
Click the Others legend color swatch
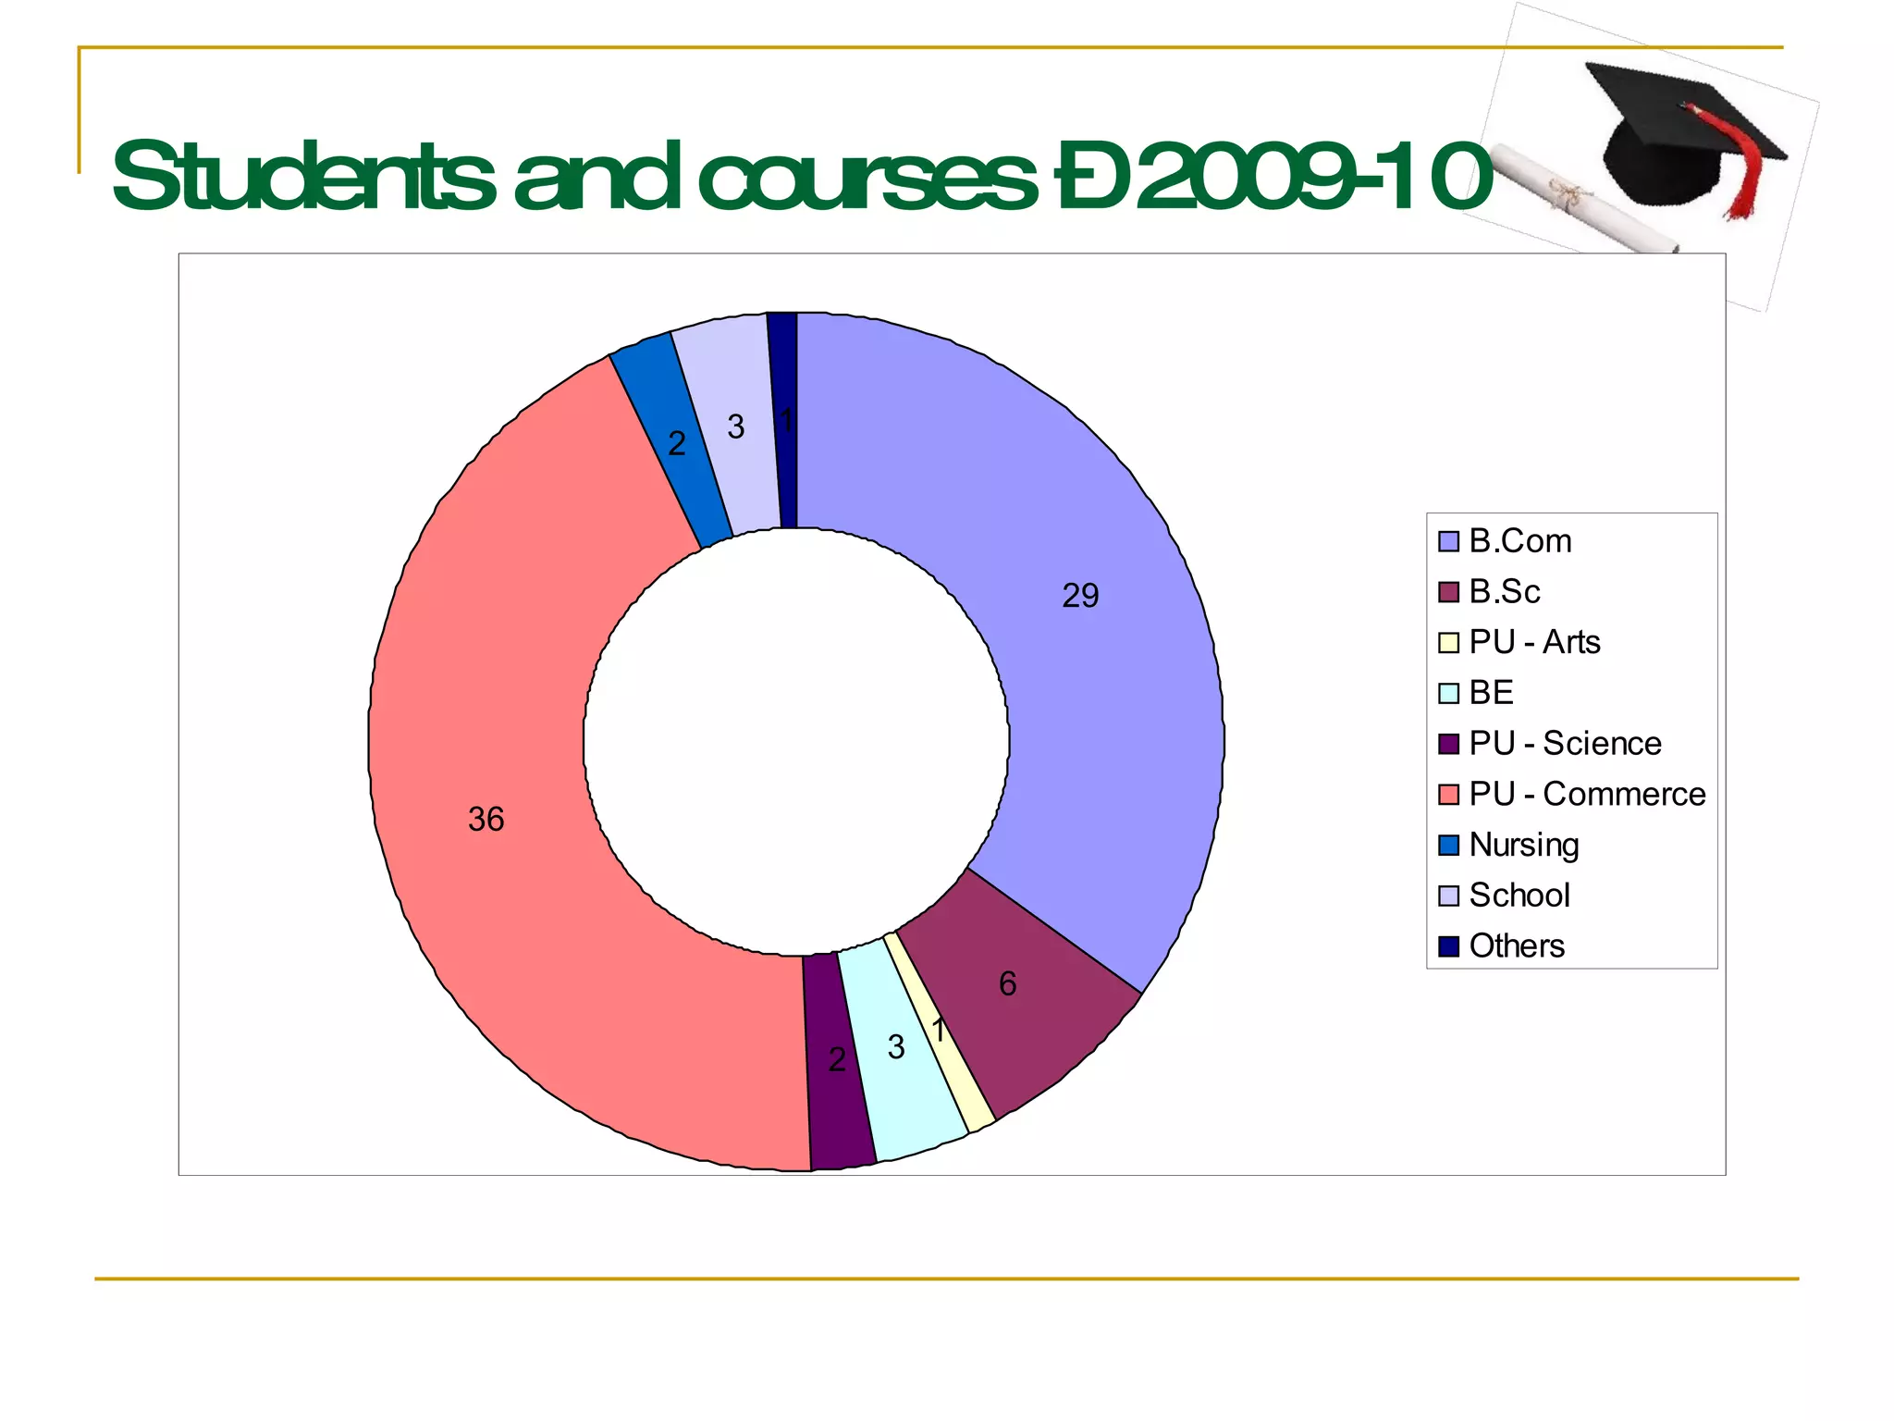[1448, 946]
